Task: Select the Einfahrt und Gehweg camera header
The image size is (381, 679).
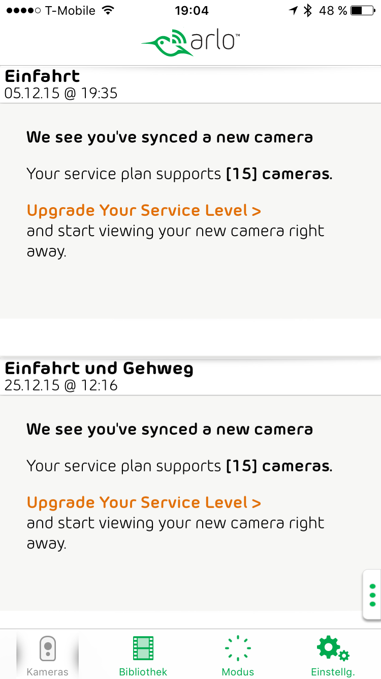Action: [x=190, y=377]
